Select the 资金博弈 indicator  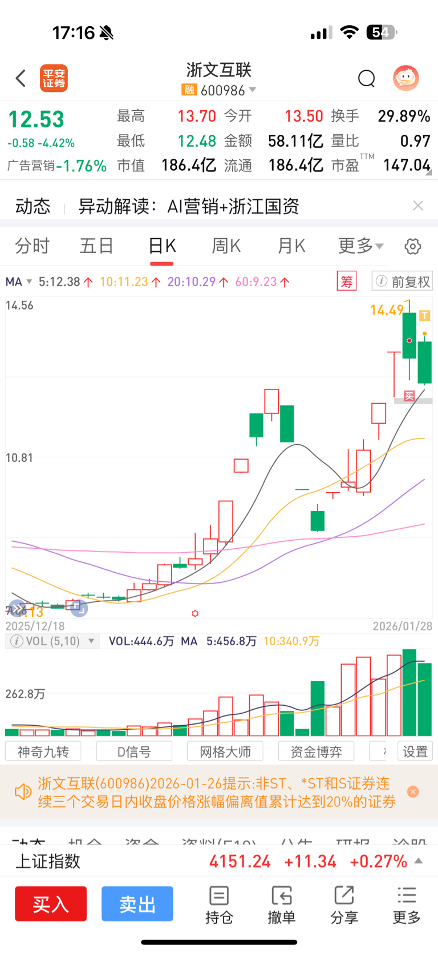coord(316,751)
